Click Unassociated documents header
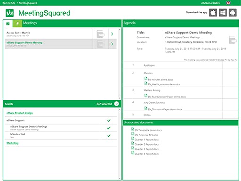Image resolution: width=241 pixels, height=181 pixels. [181, 123]
